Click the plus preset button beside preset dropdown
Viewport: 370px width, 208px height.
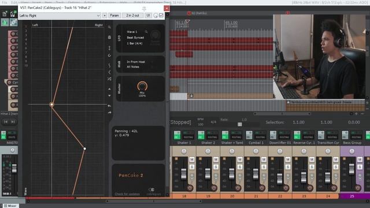coord(105,16)
